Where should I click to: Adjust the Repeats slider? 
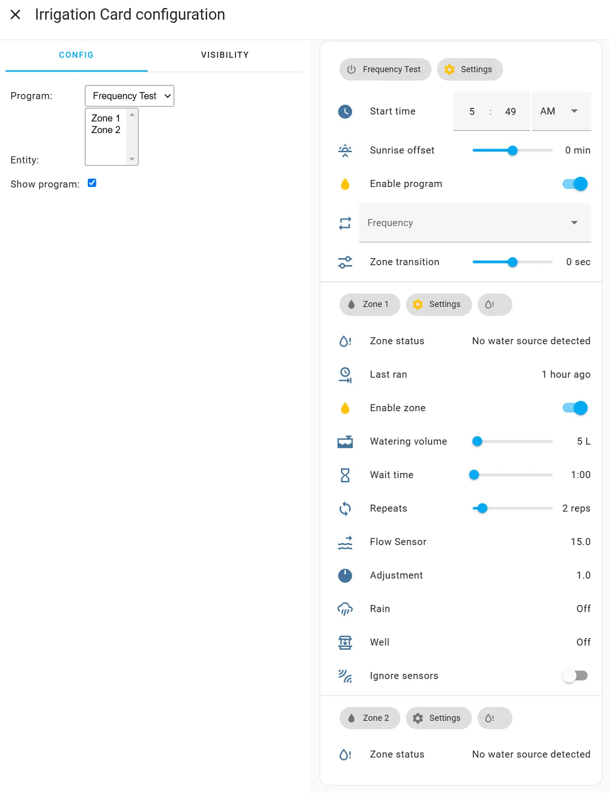(x=513, y=509)
